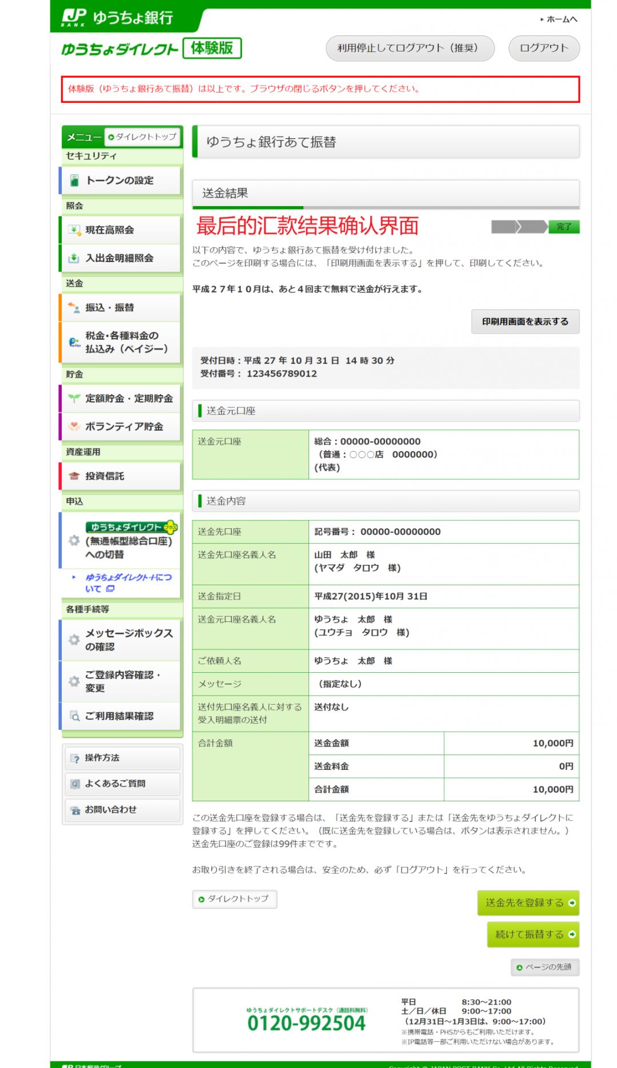Click the 0円 value in 送金料金 row
Screen dimensions: 617x1068
click(566, 766)
